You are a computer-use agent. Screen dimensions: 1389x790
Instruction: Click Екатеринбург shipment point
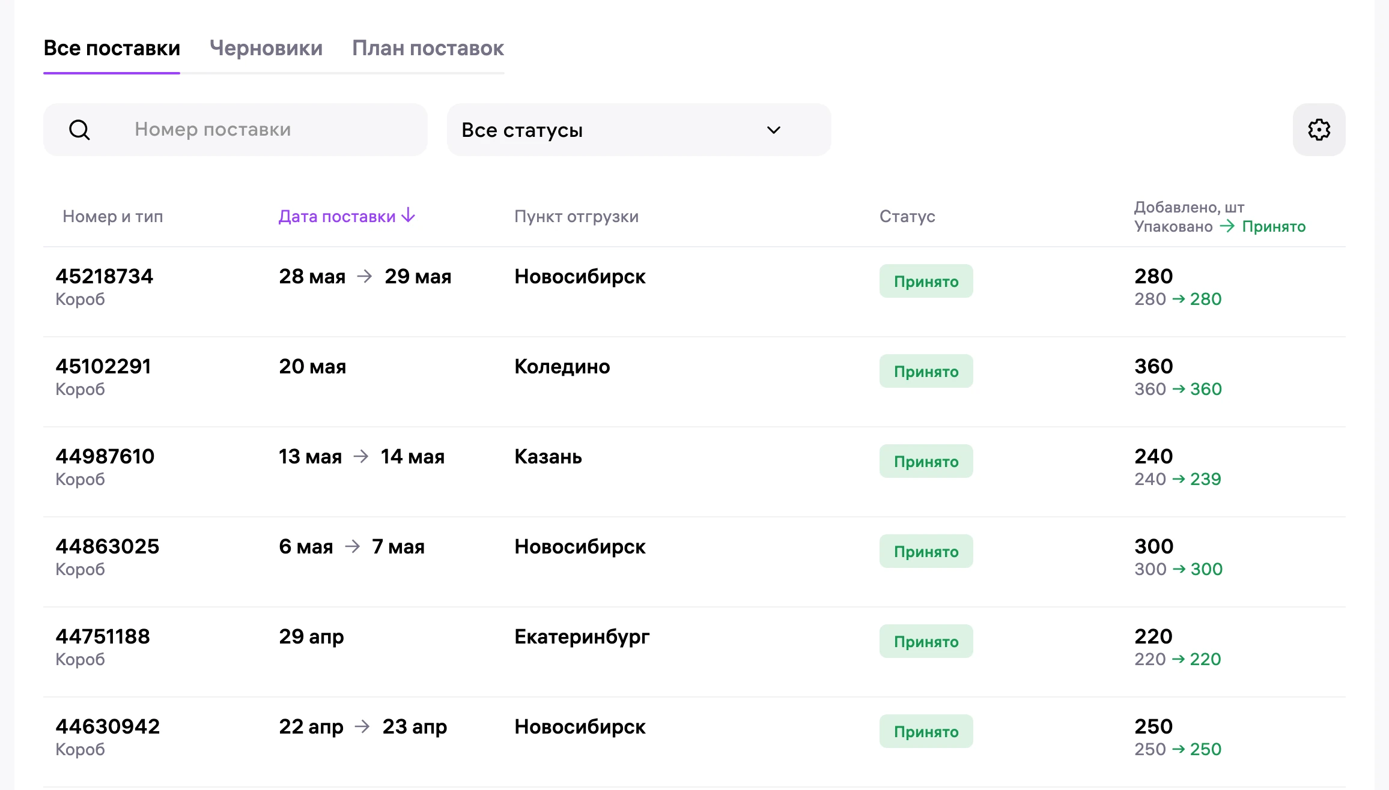coord(582,636)
